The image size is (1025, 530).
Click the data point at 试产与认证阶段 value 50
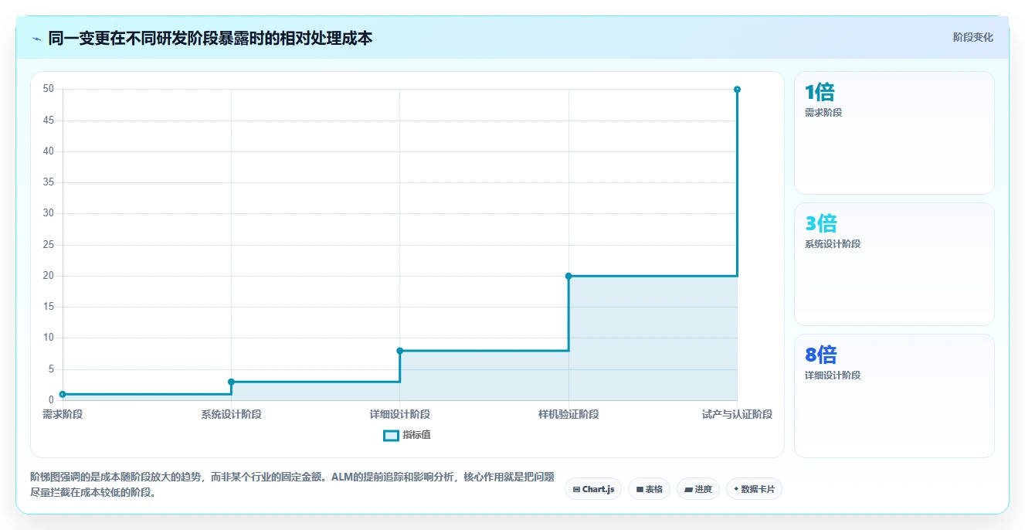click(x=737, y=90)
